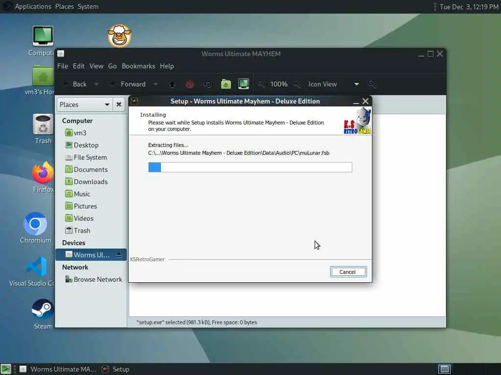Open the Places side pane dropdown

tap(85, 104)
